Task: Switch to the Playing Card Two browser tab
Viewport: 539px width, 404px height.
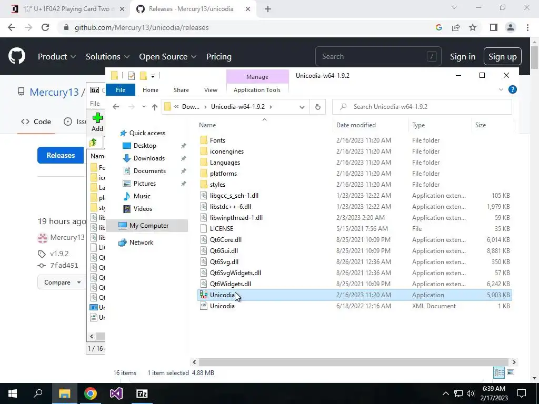Action: 68,9
